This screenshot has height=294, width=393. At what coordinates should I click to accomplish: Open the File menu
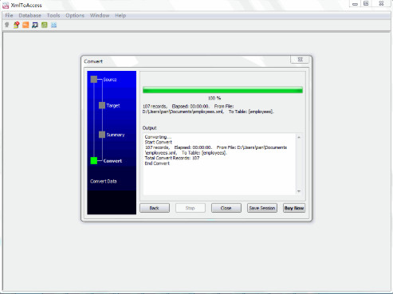[x=9, y=15]
